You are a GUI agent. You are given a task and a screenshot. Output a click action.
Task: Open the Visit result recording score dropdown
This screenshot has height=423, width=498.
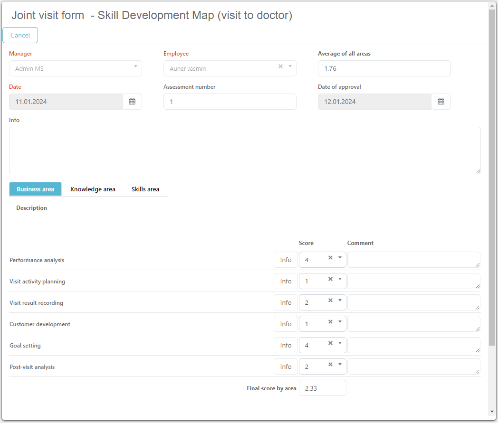coord(340,301)
